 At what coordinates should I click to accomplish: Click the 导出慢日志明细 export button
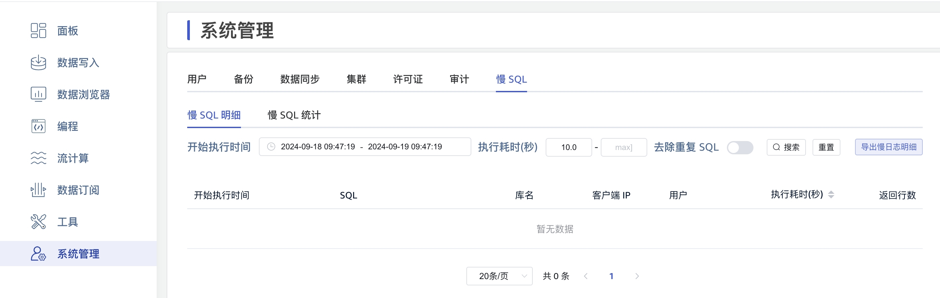click(888, 147)
